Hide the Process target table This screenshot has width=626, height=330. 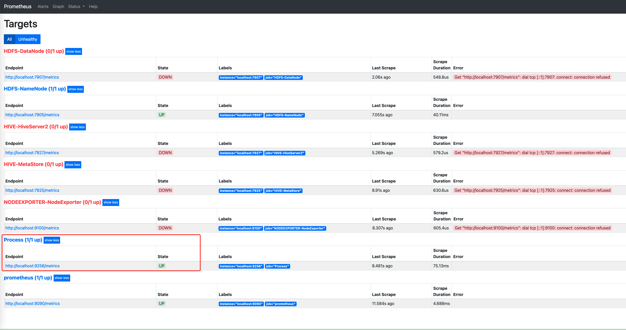(x=52, y=240)
